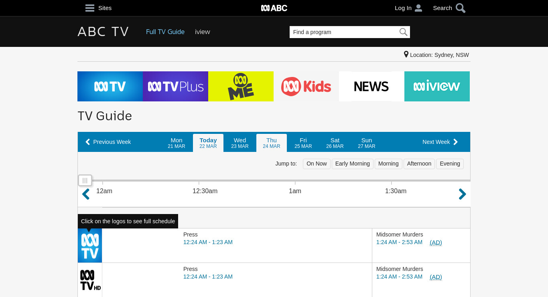Open Press program in ABC TV row
Viewport: 548px width, 297px height.
tap(191, 234)
